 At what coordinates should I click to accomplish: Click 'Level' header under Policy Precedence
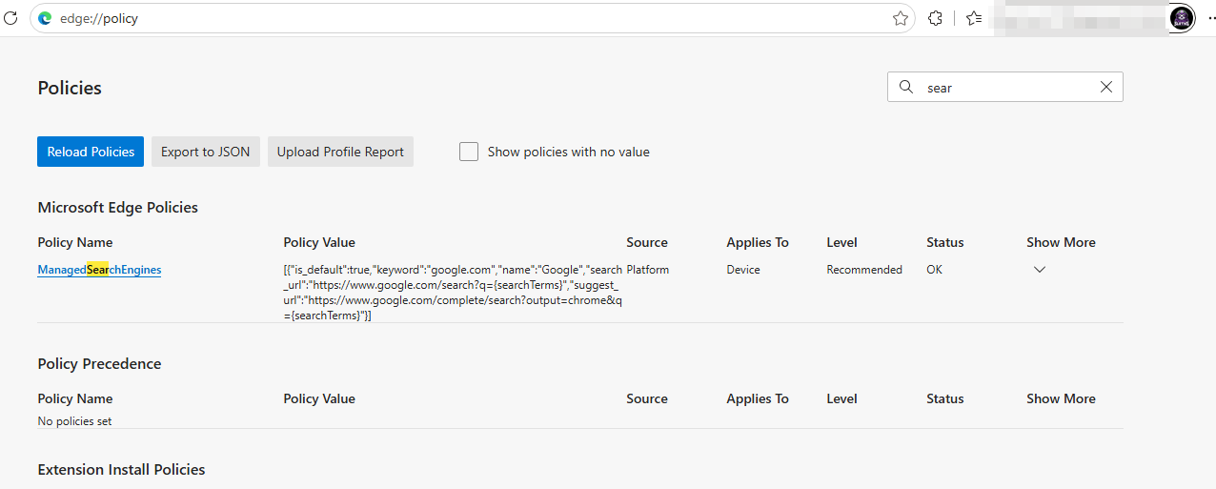(x=842, y=398)
